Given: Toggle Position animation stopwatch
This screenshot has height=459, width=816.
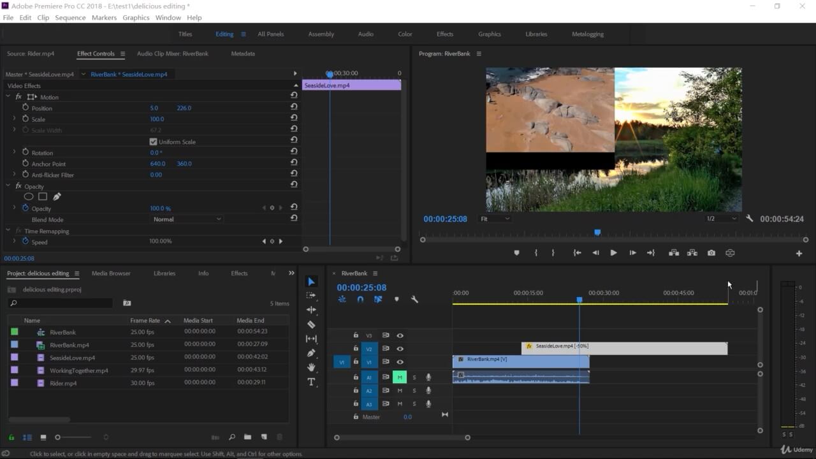Looking at the screenshot, I should [x=25, y=107].
